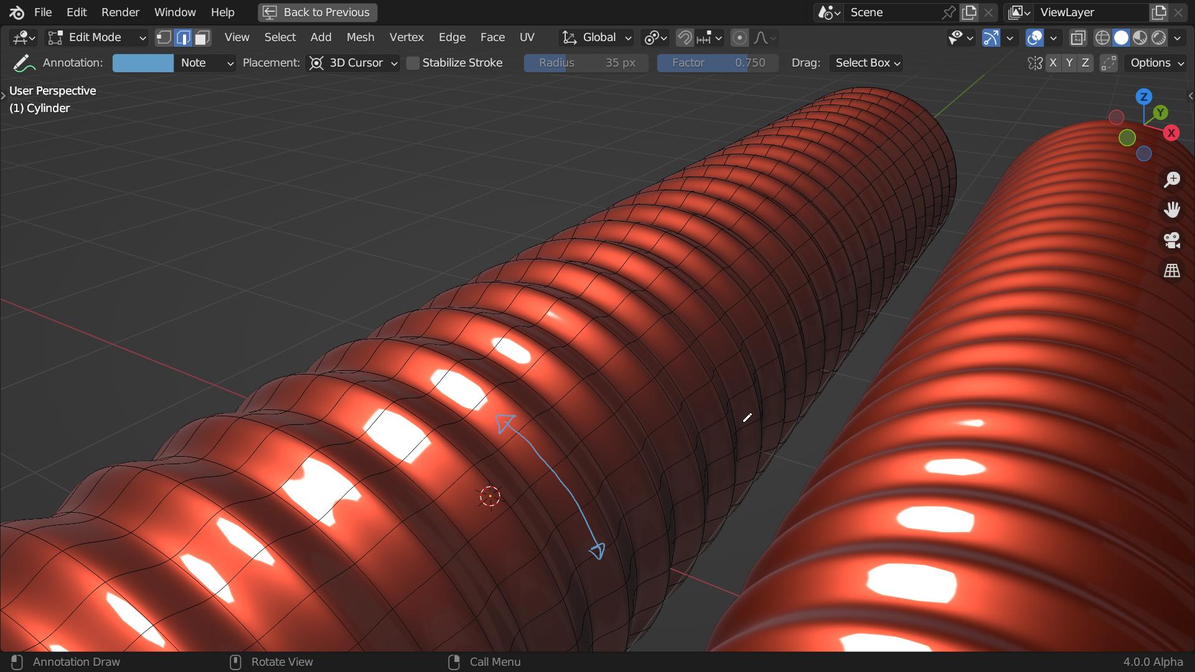1195x672 pixels.
Task: Click the pan view hand icon
Action: click(x=1172, y=210)
